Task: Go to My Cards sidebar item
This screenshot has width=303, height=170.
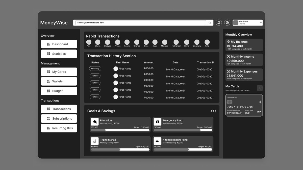Action: coord(59,72)
